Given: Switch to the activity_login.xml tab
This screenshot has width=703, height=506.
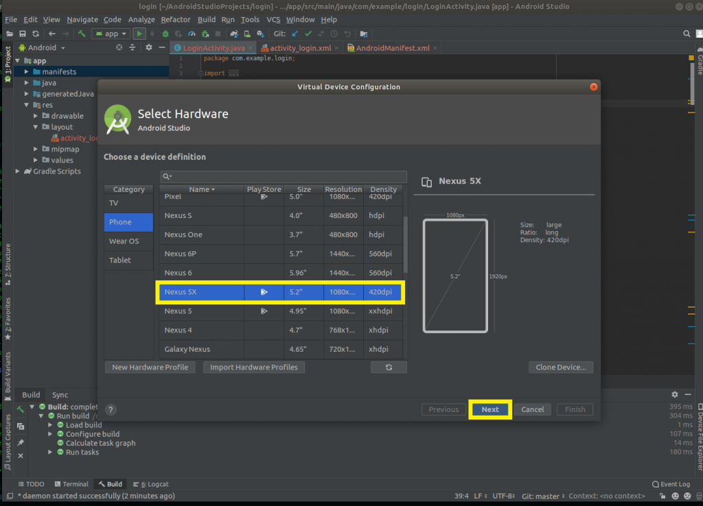Looking at the screenshot, I should 300,48.
